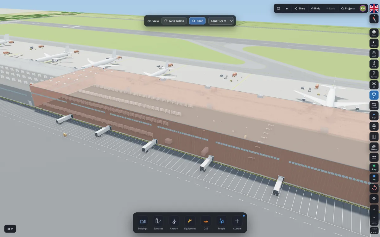Activate the Sketch tool
Viewport: 380px width, 237px height.
click(374, 147)
